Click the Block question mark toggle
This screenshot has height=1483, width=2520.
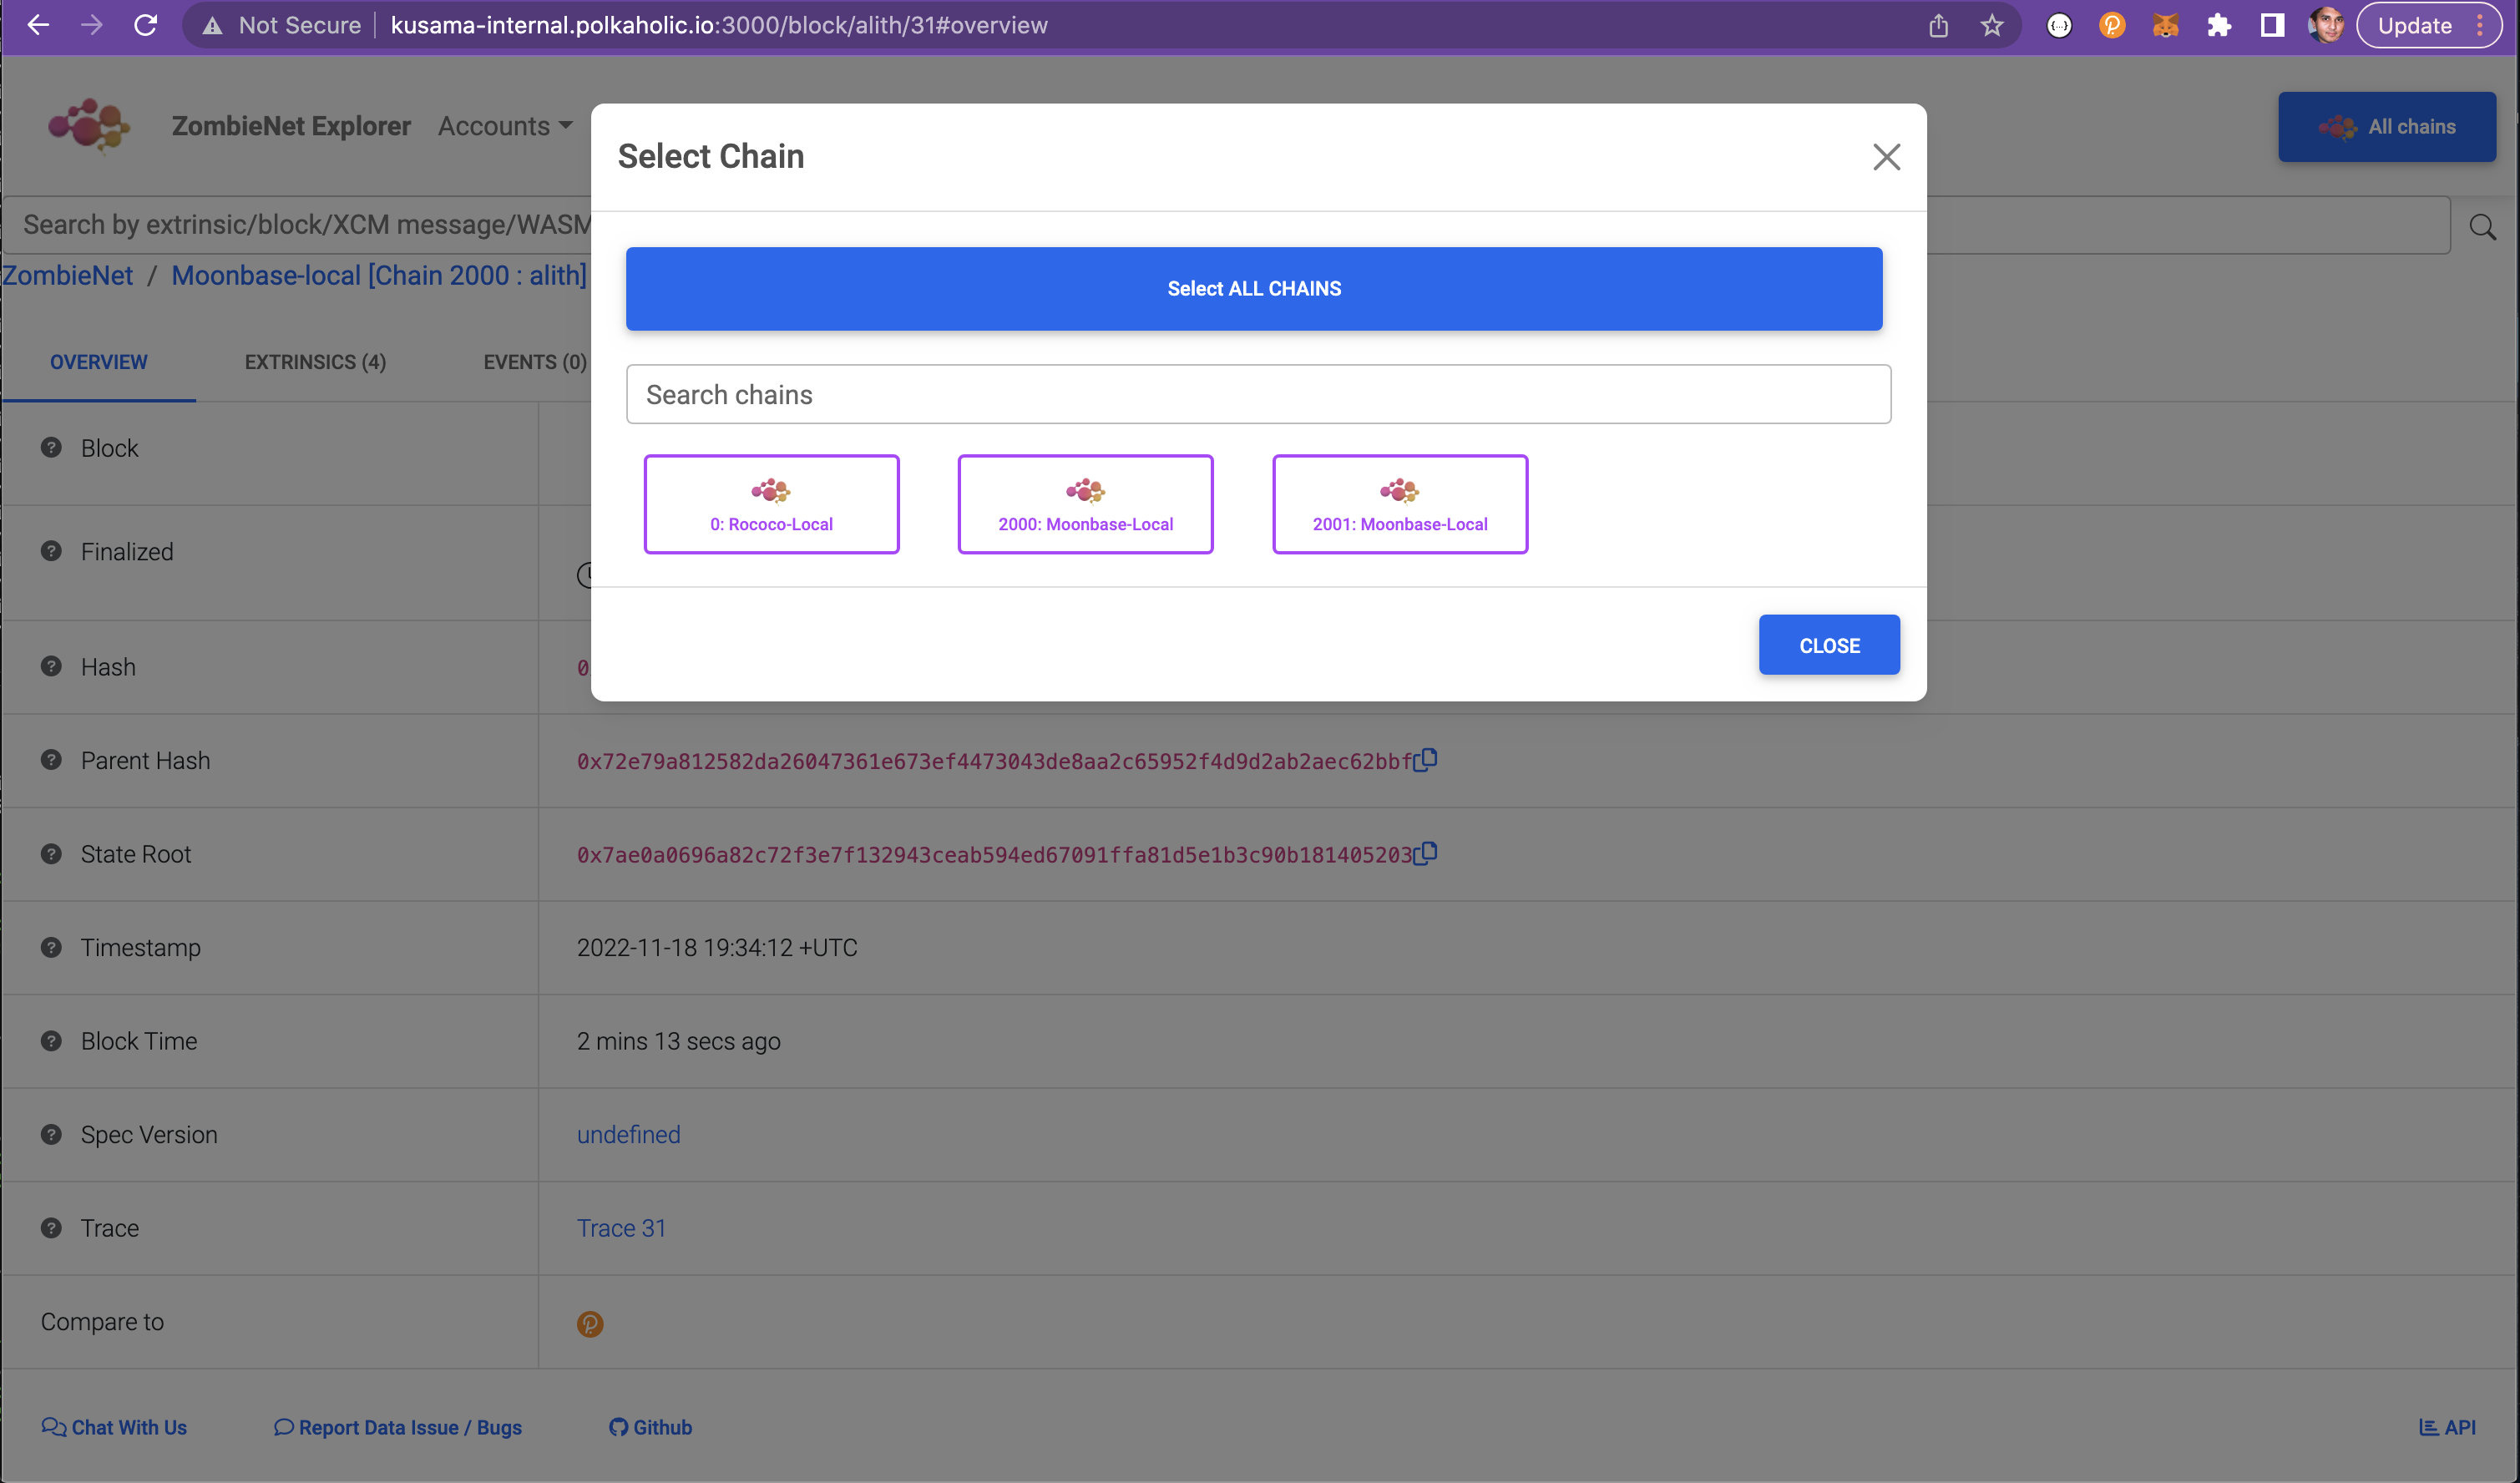pyautogui.click(x=51, y=447)
